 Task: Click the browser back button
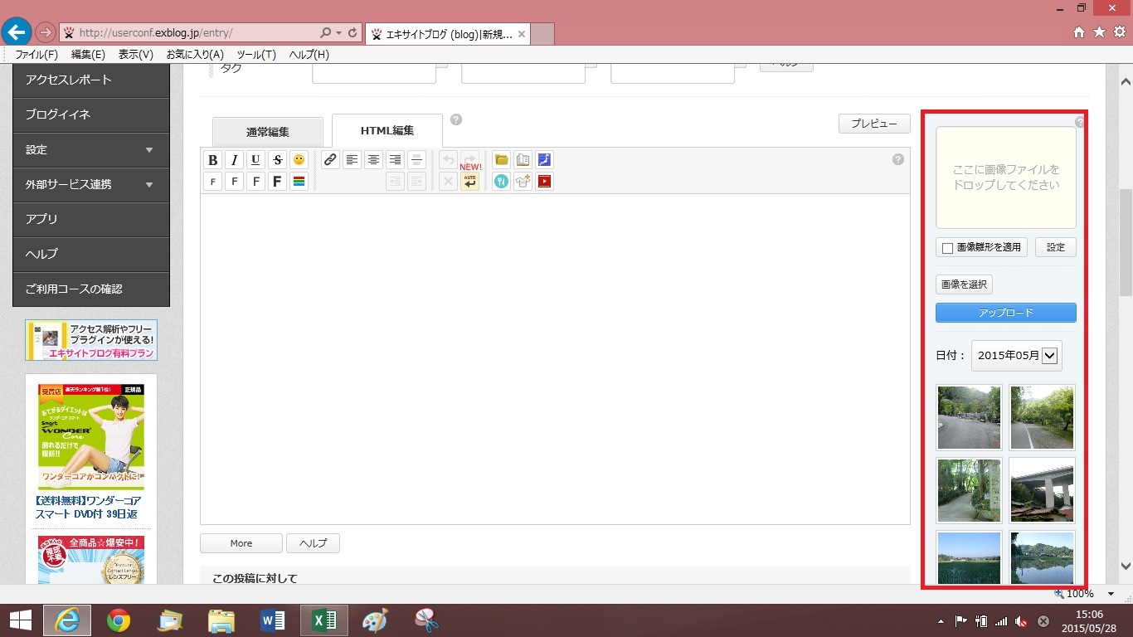(x=17, y=32)
